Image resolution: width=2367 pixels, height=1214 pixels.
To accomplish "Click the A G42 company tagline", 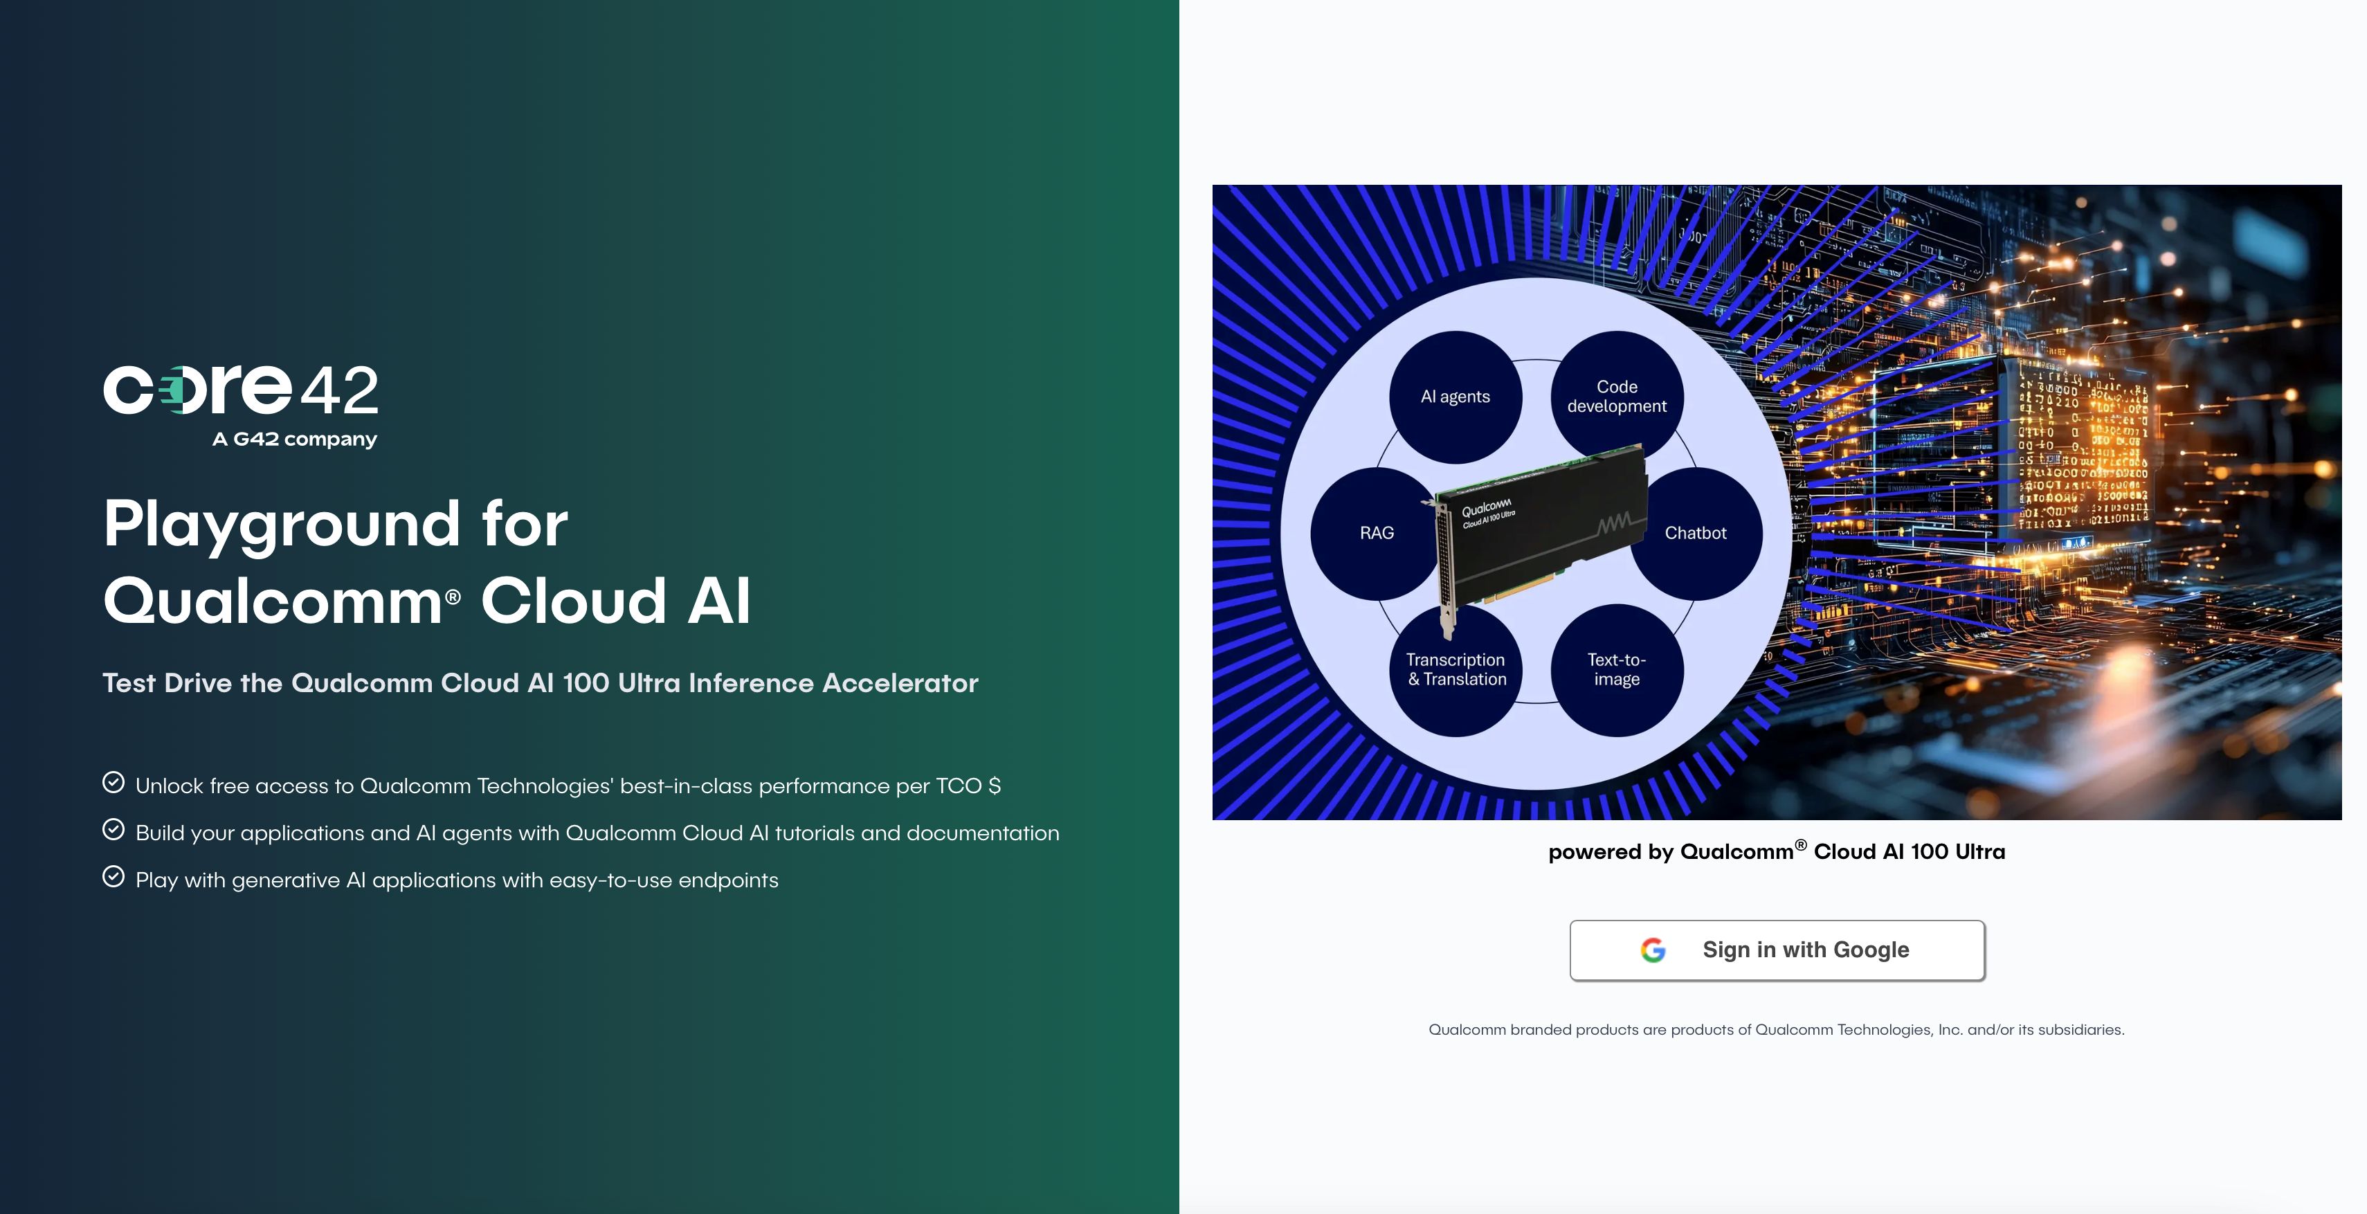I will [x=295, y=440].
